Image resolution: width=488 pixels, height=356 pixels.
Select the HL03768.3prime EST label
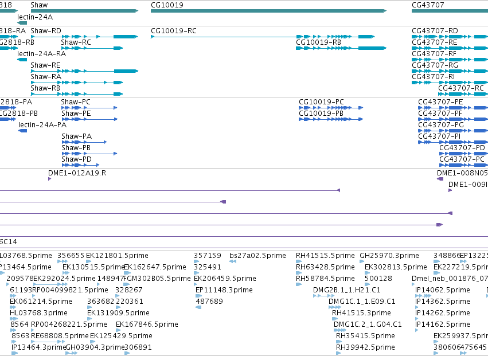(x=38, y=313)
